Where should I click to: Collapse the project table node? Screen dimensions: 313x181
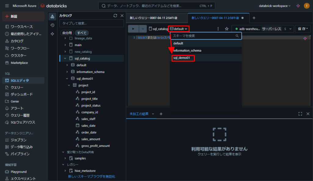coord(69,85)
